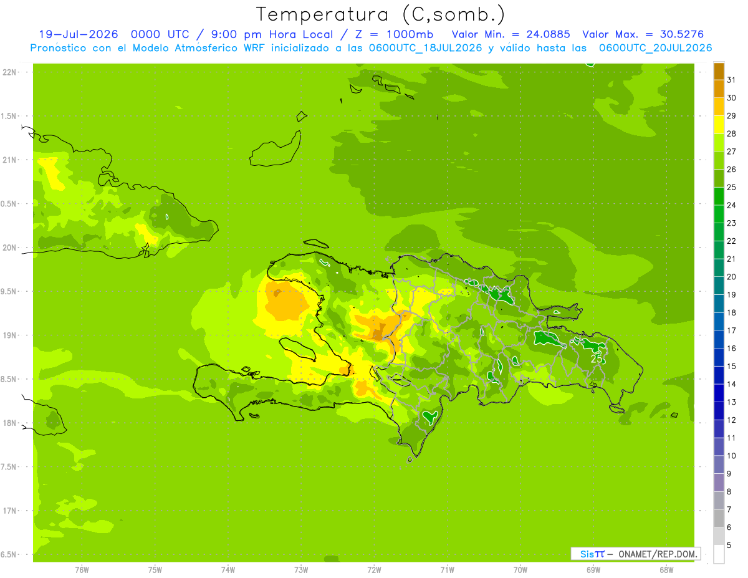Click the legend value '29'
This screenshot has height=578, width=748.
pyautogui.click(x=731, y=116)
